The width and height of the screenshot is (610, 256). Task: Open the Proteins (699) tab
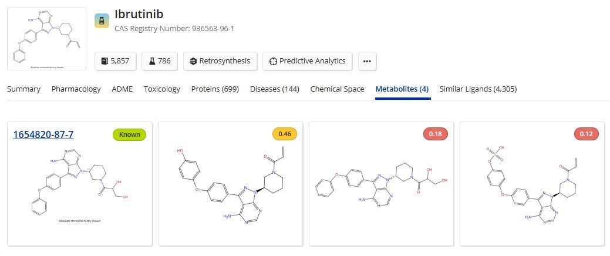[215, 89]
